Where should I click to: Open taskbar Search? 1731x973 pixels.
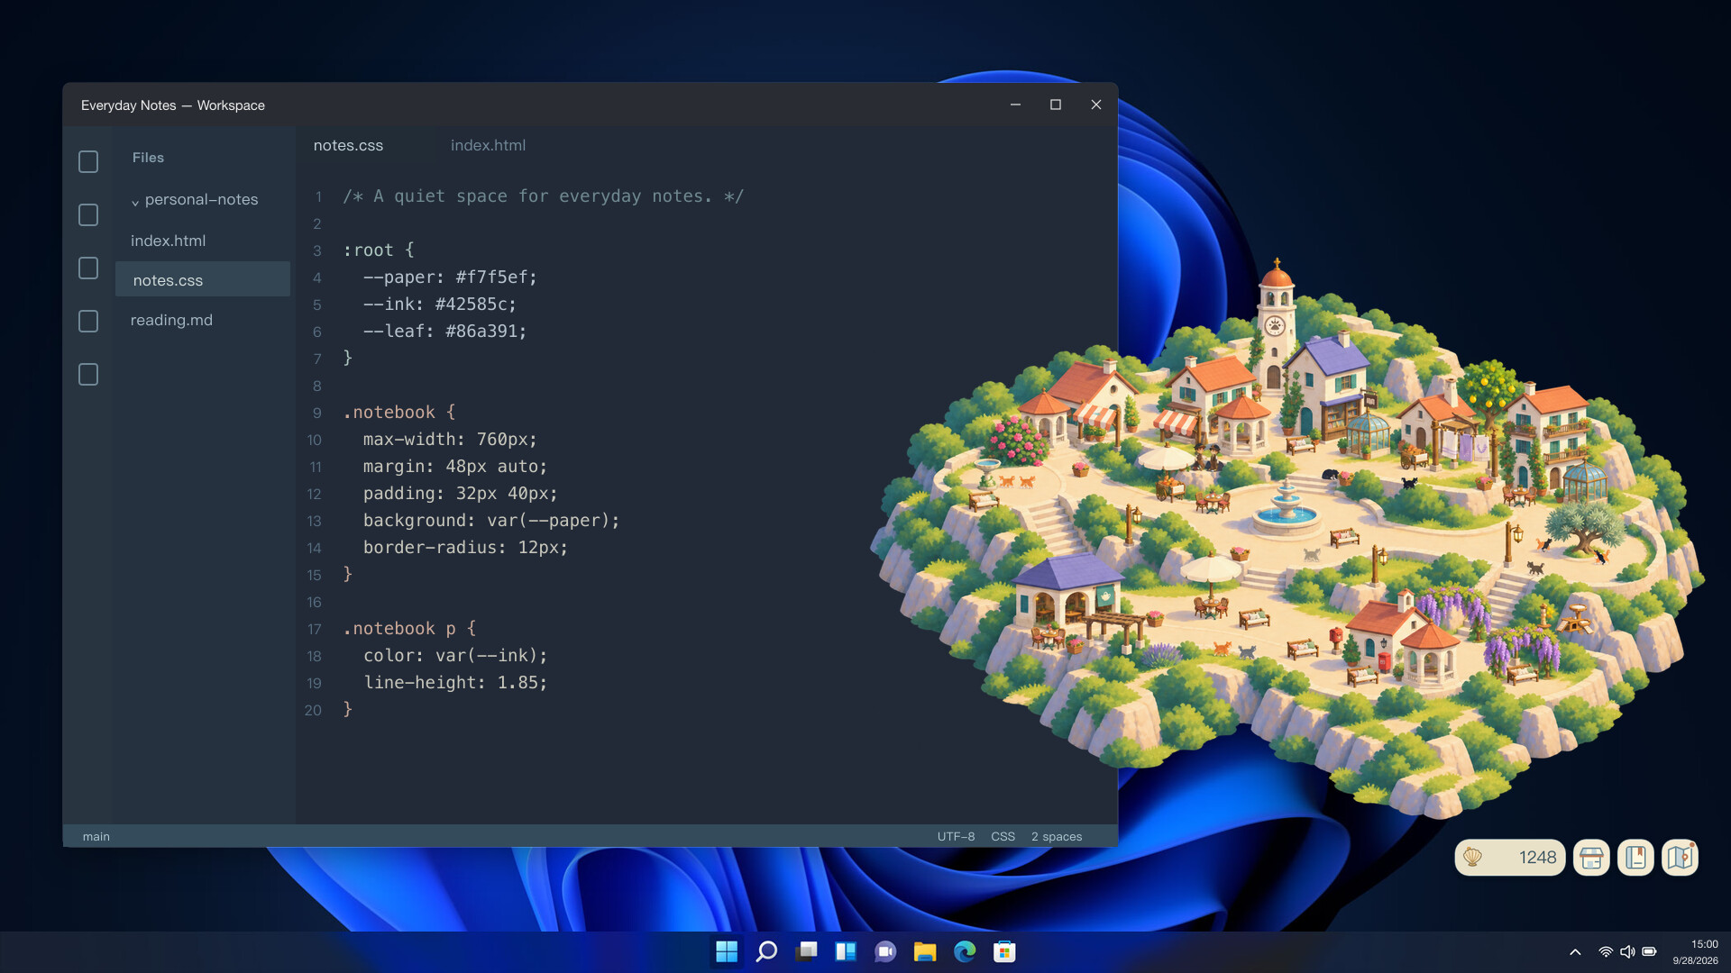coord(766,951)
